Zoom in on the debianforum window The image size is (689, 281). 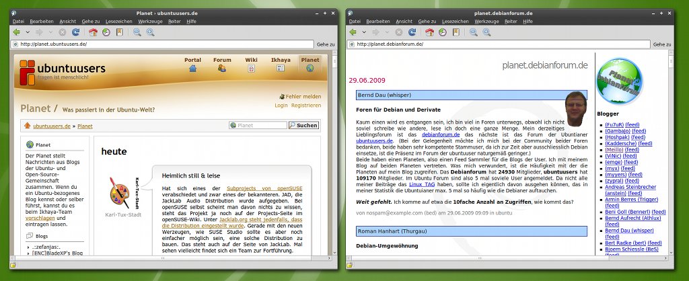coord(486,32)
